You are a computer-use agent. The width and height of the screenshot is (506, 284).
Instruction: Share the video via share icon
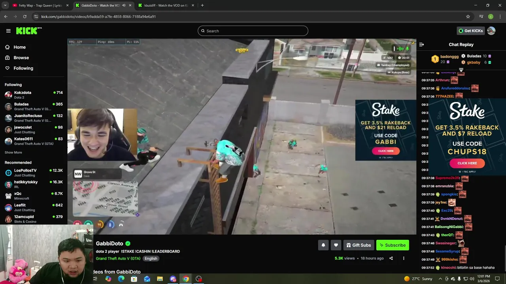click(391, 258)
